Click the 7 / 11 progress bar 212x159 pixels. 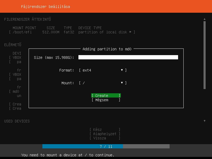(x=106, y=146)
